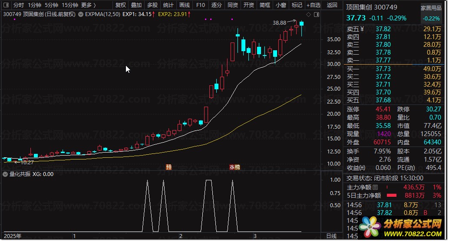Click the 换手 value 7.95%
The width and height of the screenshot is (449, 241).
[x=382, y=151]
